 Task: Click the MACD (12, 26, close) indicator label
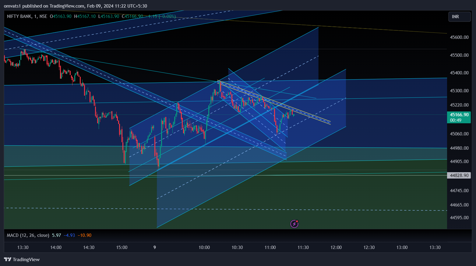click(28, 235)
